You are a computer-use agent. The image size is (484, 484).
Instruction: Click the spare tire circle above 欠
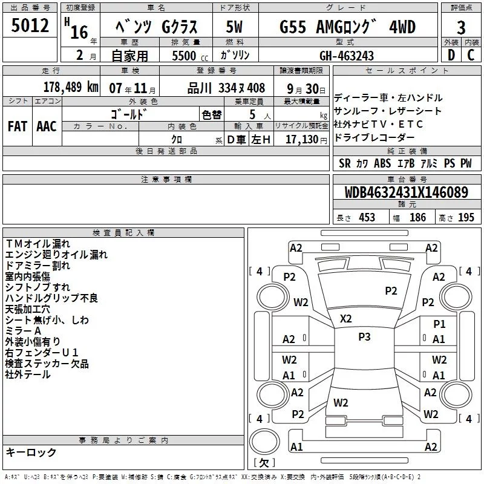tap(264, 441)
